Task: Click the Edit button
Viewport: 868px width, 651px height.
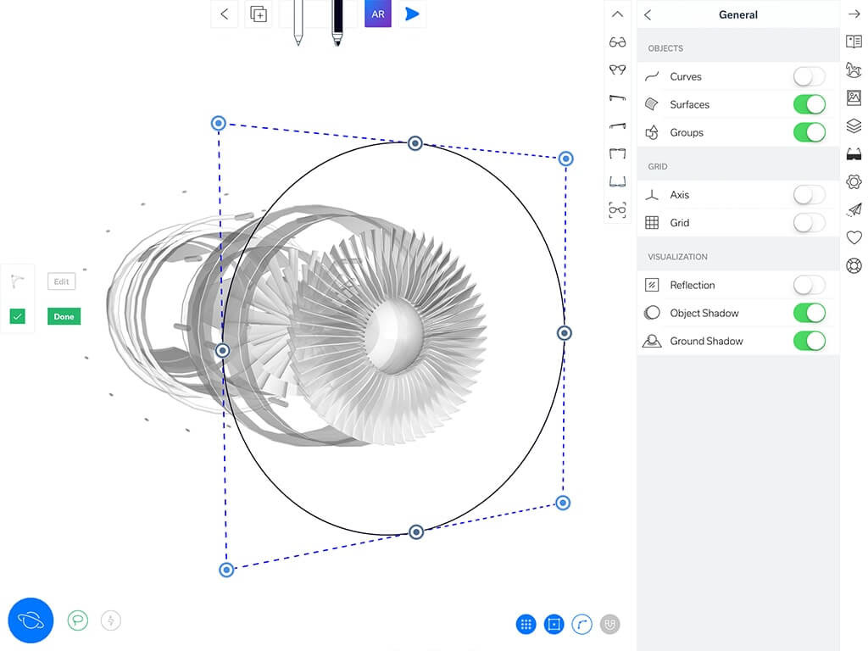Action: point(61,281)
